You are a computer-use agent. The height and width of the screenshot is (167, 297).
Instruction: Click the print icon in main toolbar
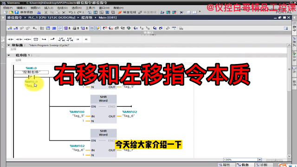click(39, 13)
